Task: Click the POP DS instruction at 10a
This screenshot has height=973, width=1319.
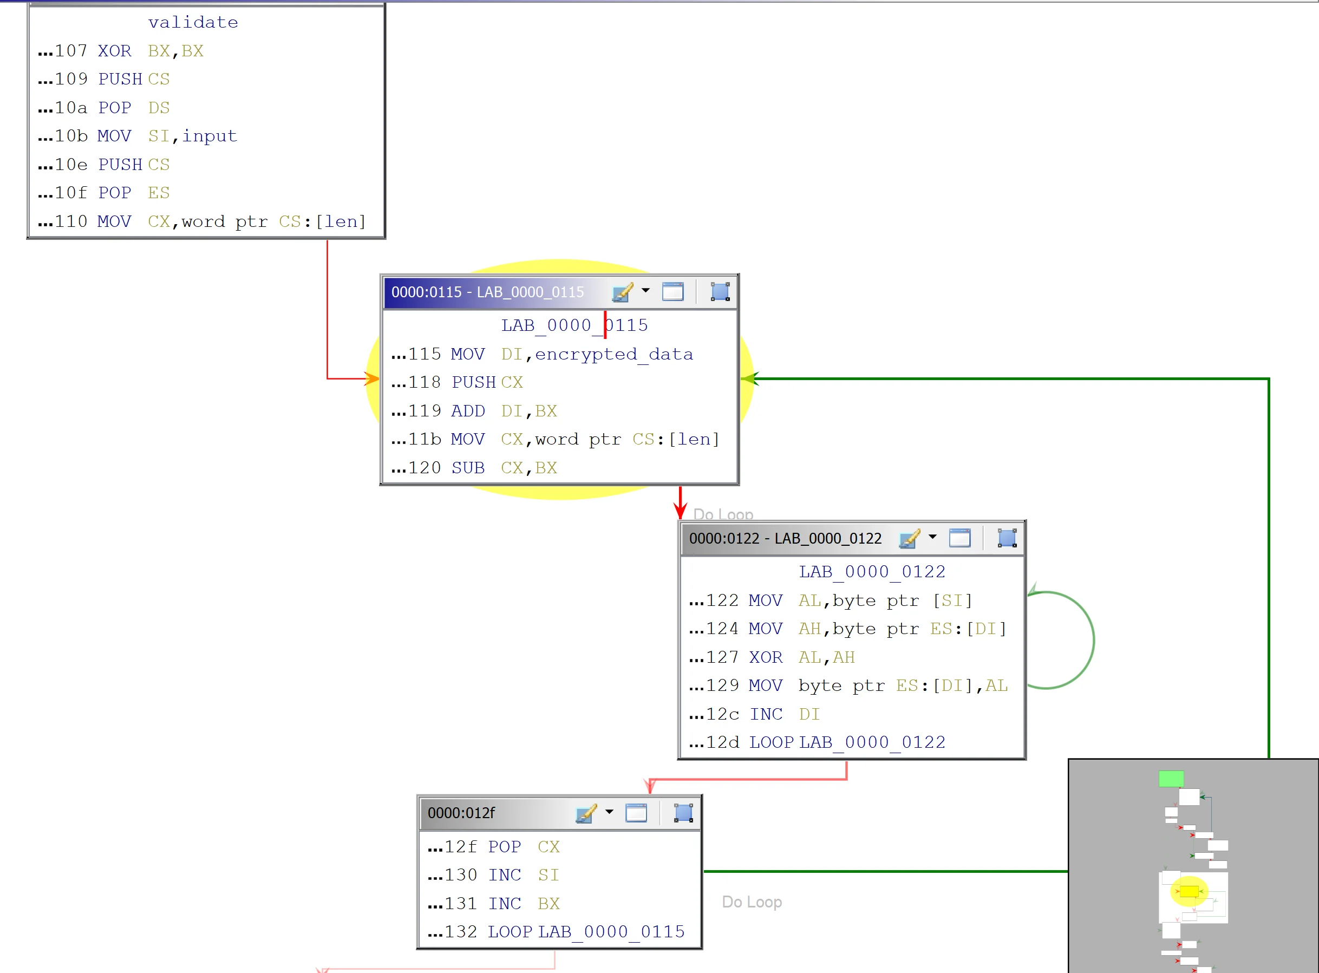Action: (103, 108)
